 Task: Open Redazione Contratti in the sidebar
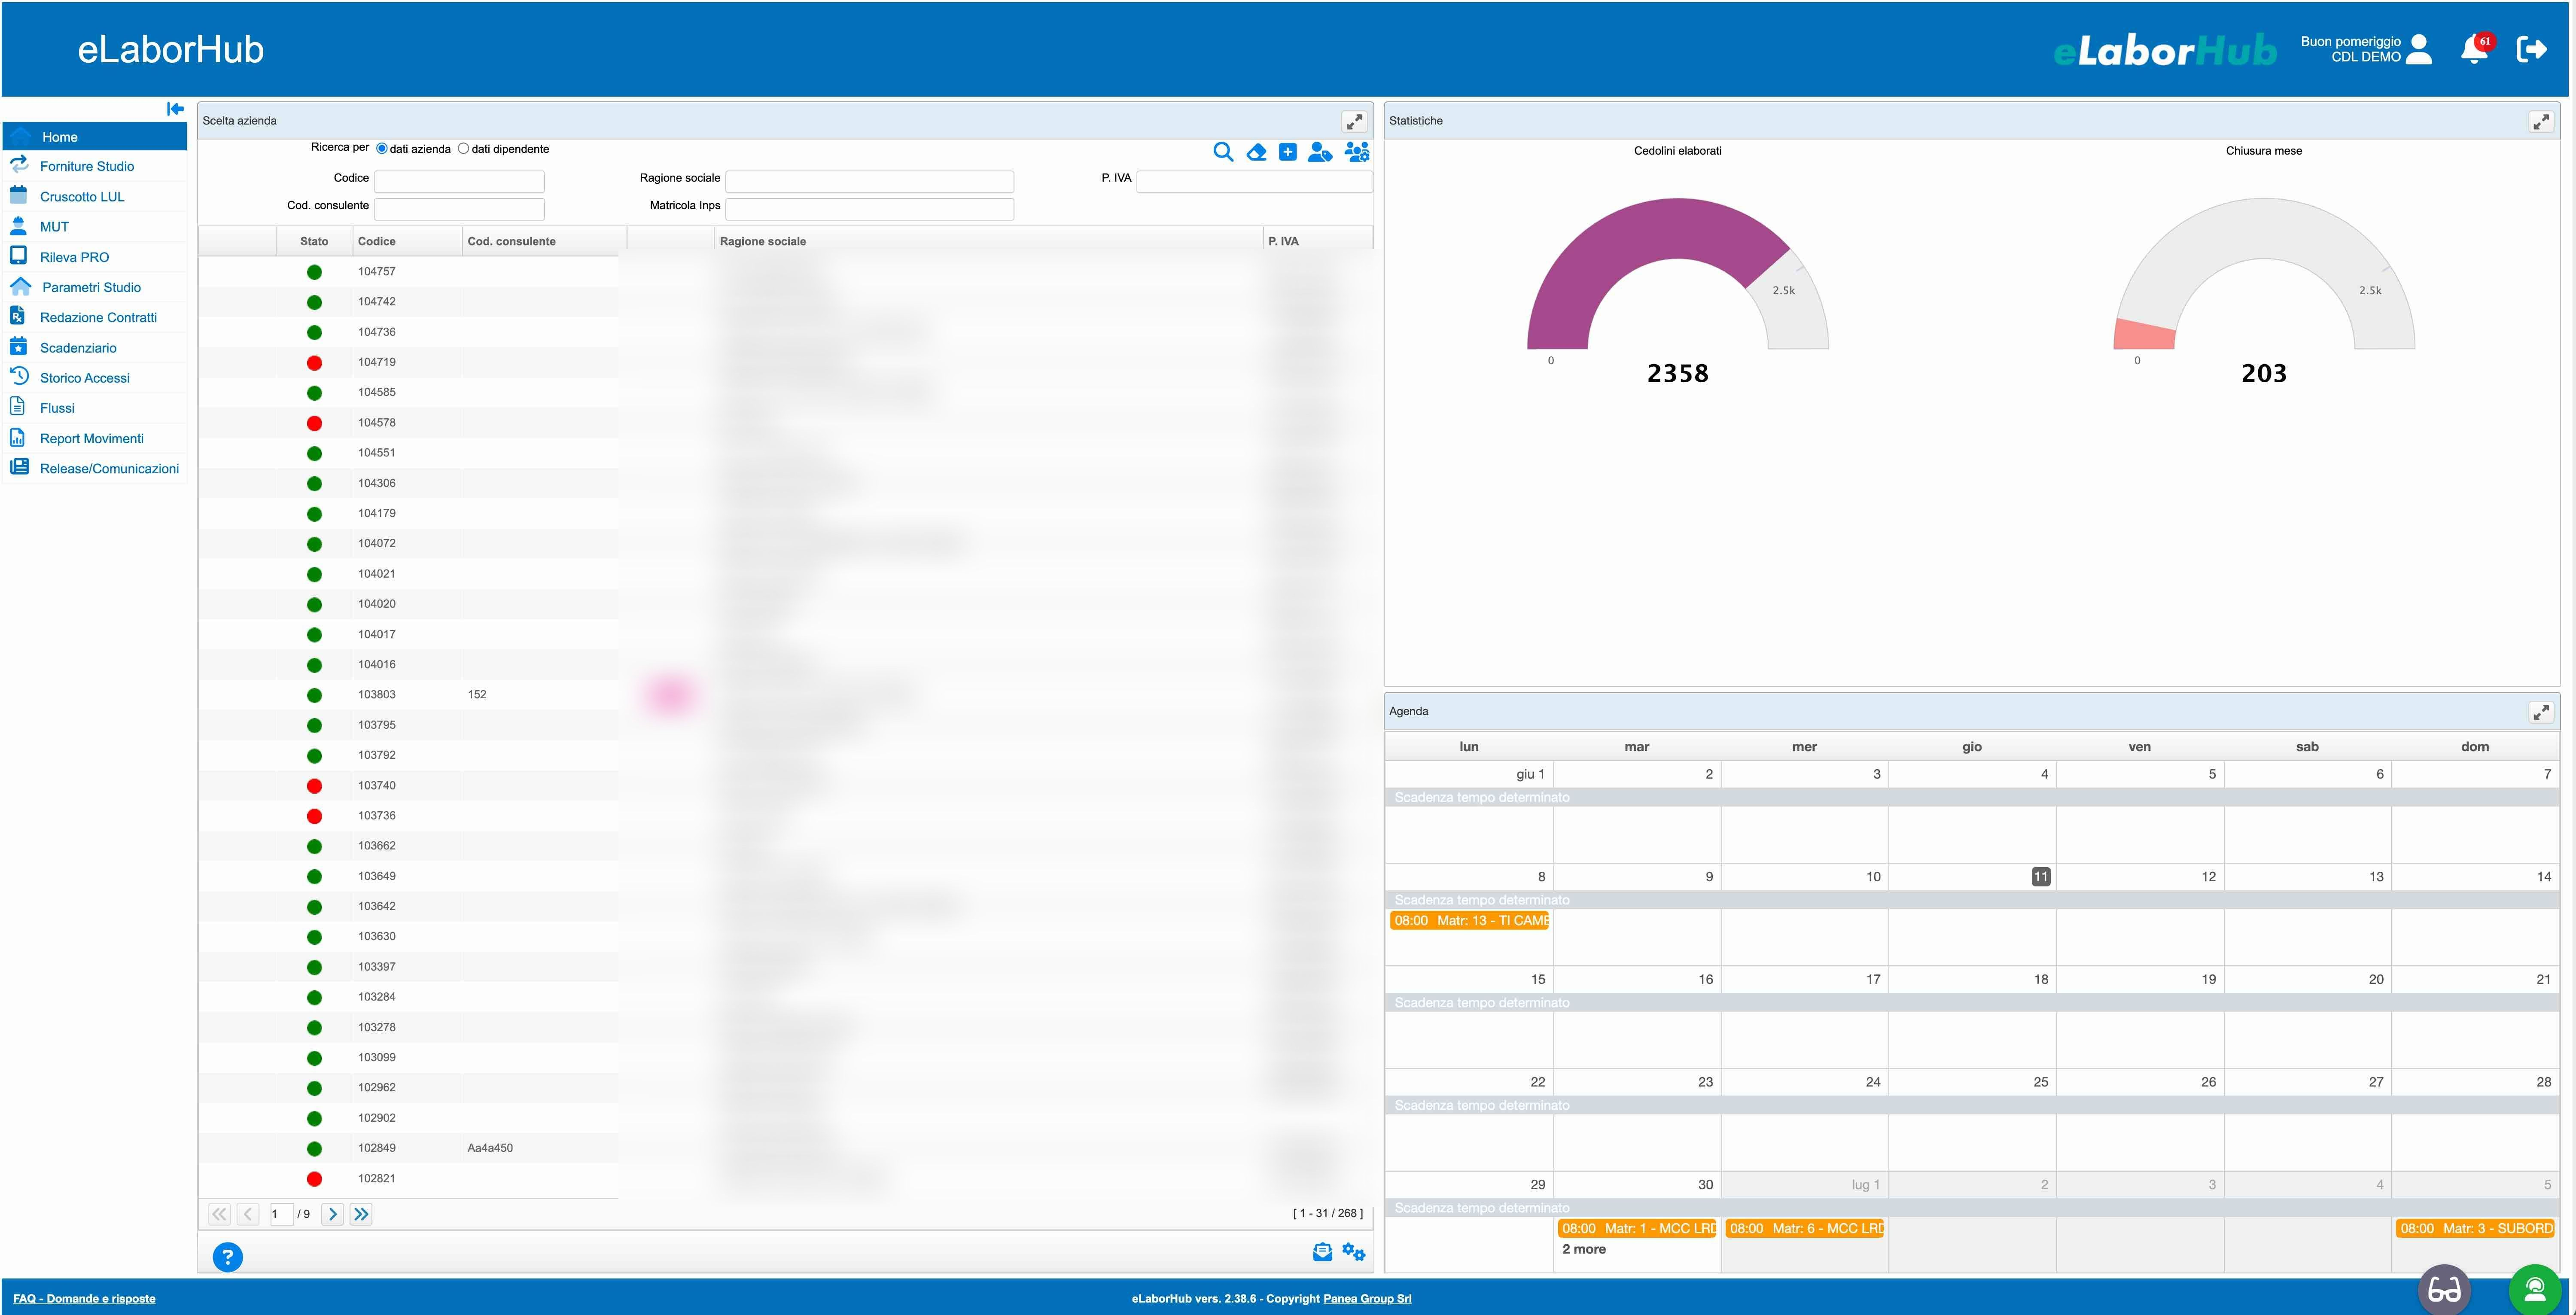tap(95, 317)
